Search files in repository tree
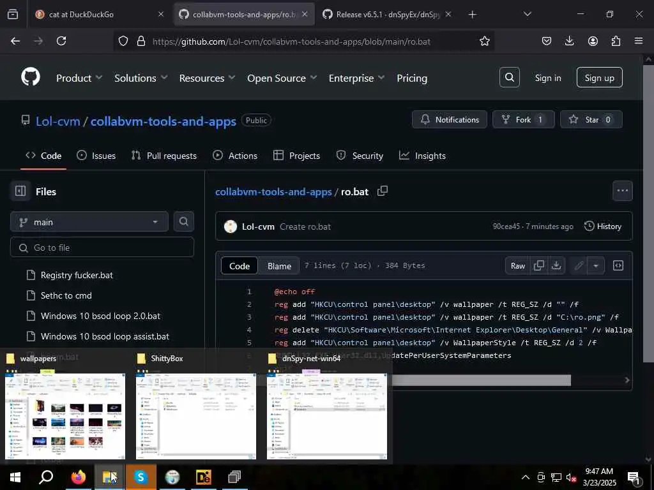The width and height of the screenshot is (654, 490). click(x=183, y=221)
